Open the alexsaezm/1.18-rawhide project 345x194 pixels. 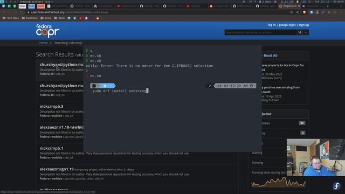(61, 127)
